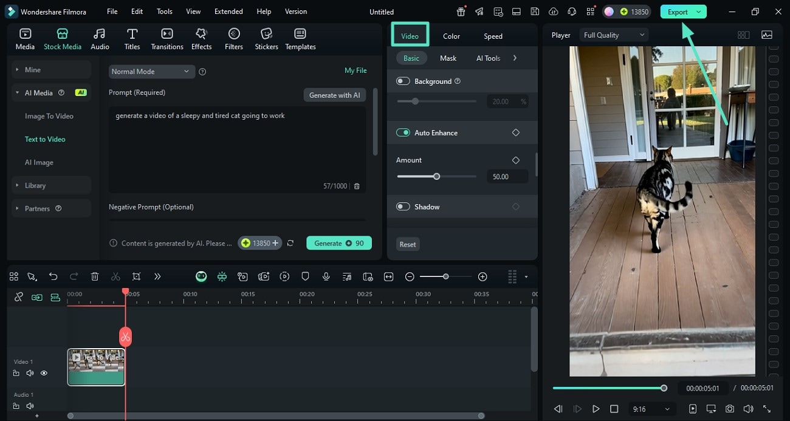Select AI Image option
This screenshot has width=790, height=421.
39,162
